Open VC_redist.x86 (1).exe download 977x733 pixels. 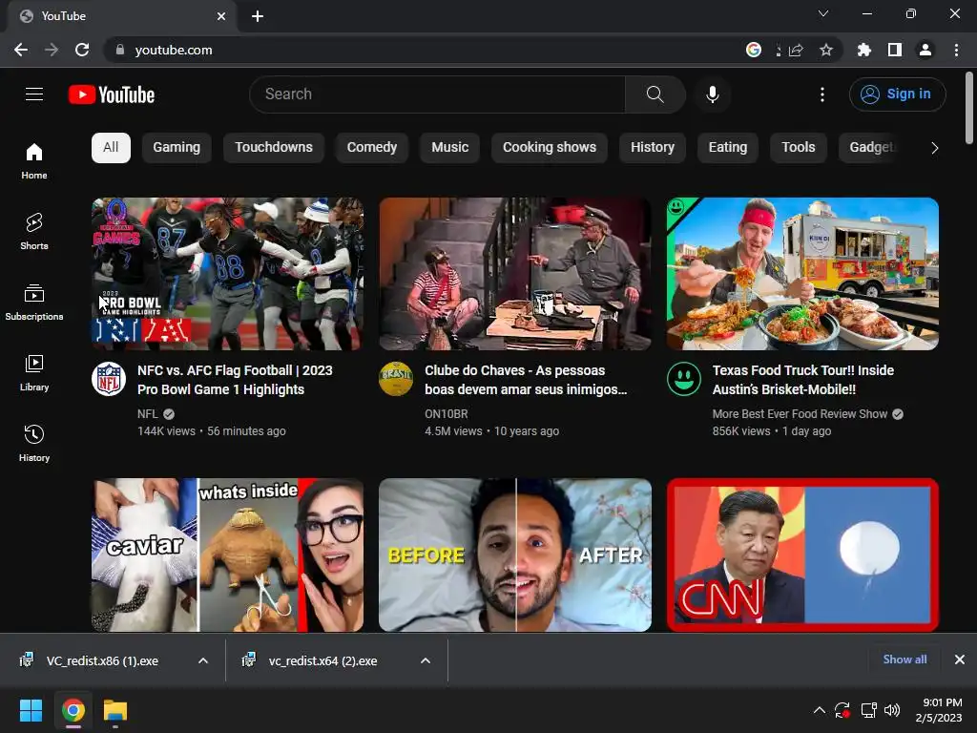pyautogui.click(x=102, y=660)
